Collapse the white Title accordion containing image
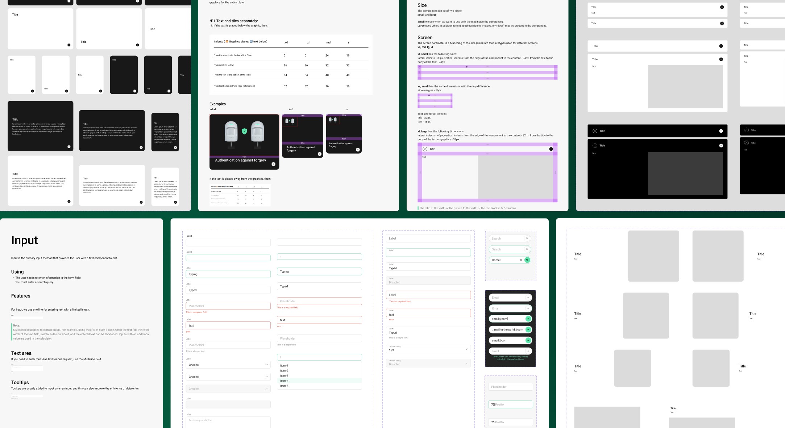This screenshot has height=428, width=785. point(721,59)
